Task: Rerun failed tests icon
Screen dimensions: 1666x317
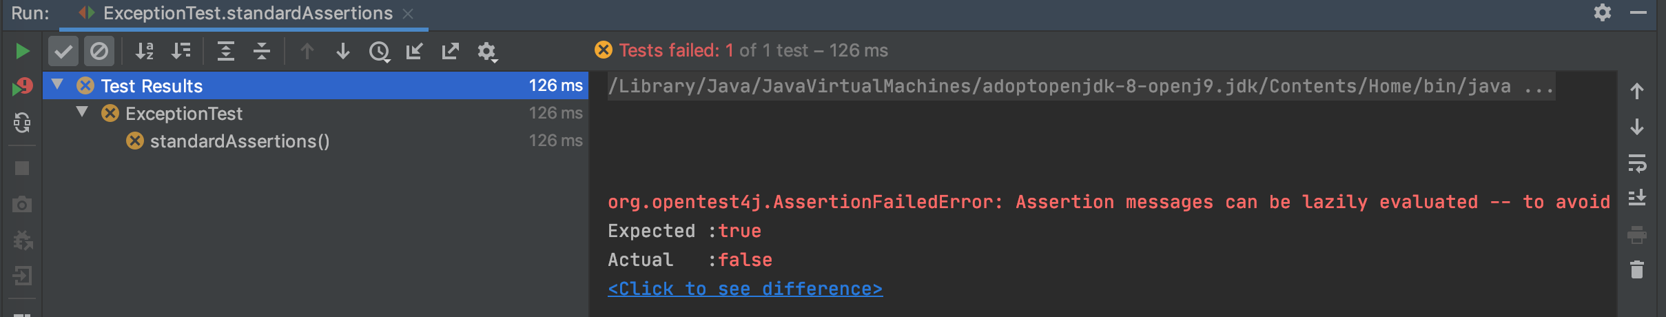Action: click(x=22, y=87)
